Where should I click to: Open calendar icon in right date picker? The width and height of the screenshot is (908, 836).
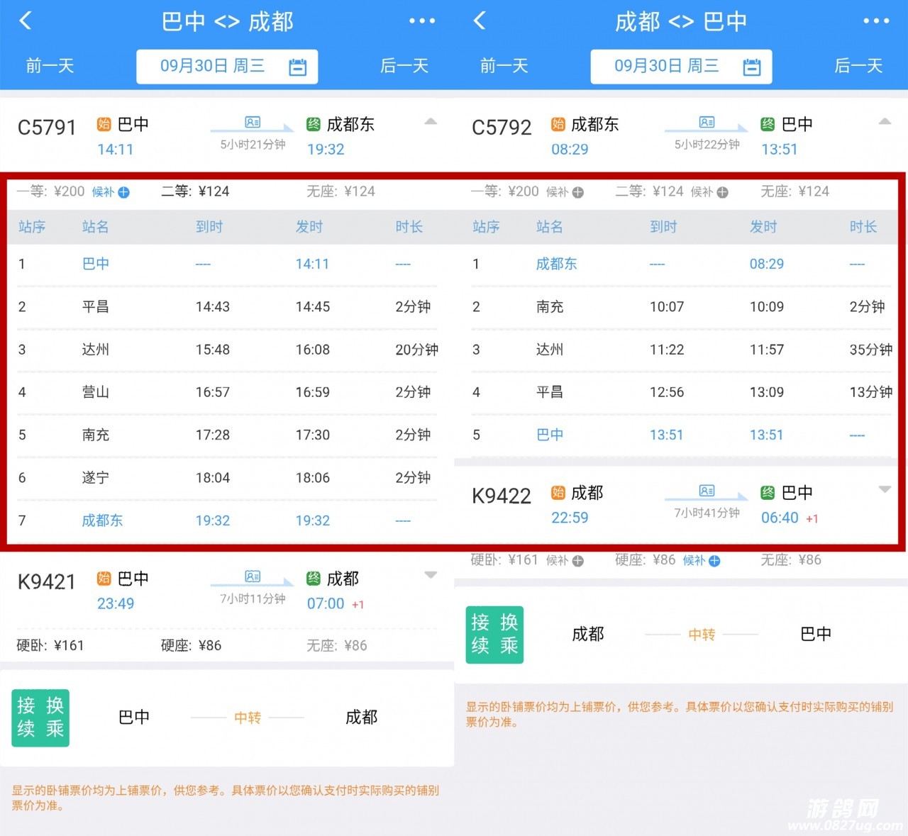[752, 67]
